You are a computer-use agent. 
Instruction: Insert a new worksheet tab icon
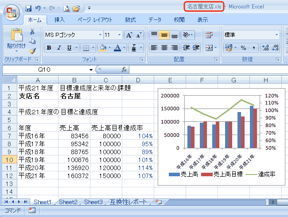159,202
